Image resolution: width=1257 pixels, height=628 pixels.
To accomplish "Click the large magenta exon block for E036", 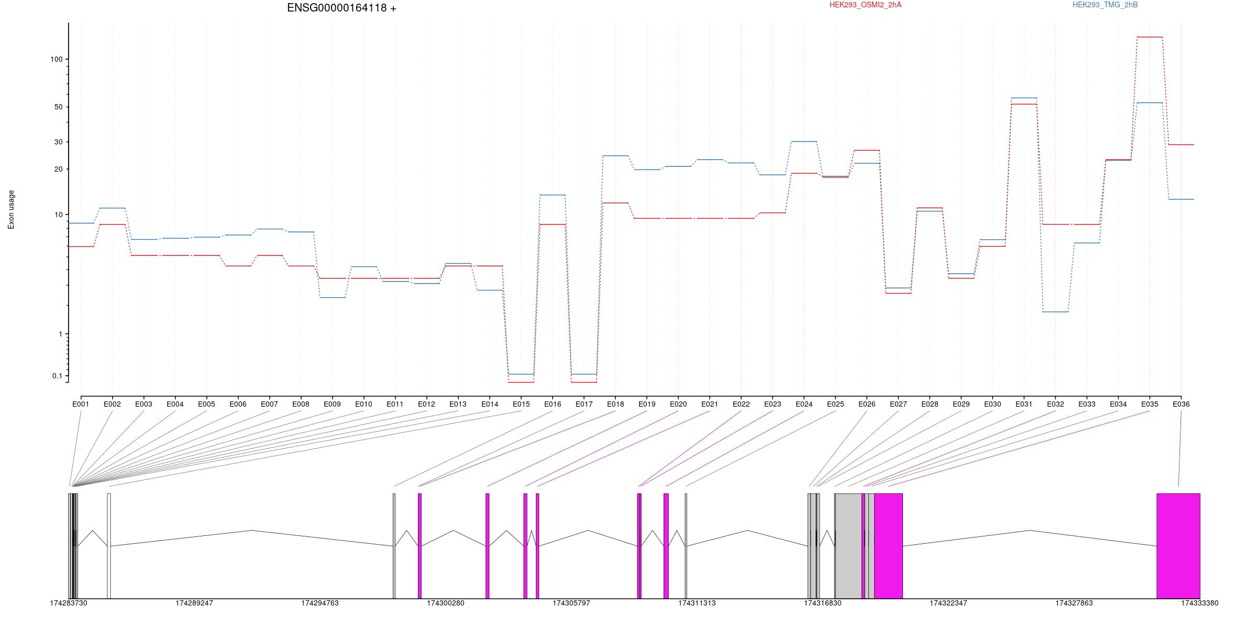I will coord(1178,546).
